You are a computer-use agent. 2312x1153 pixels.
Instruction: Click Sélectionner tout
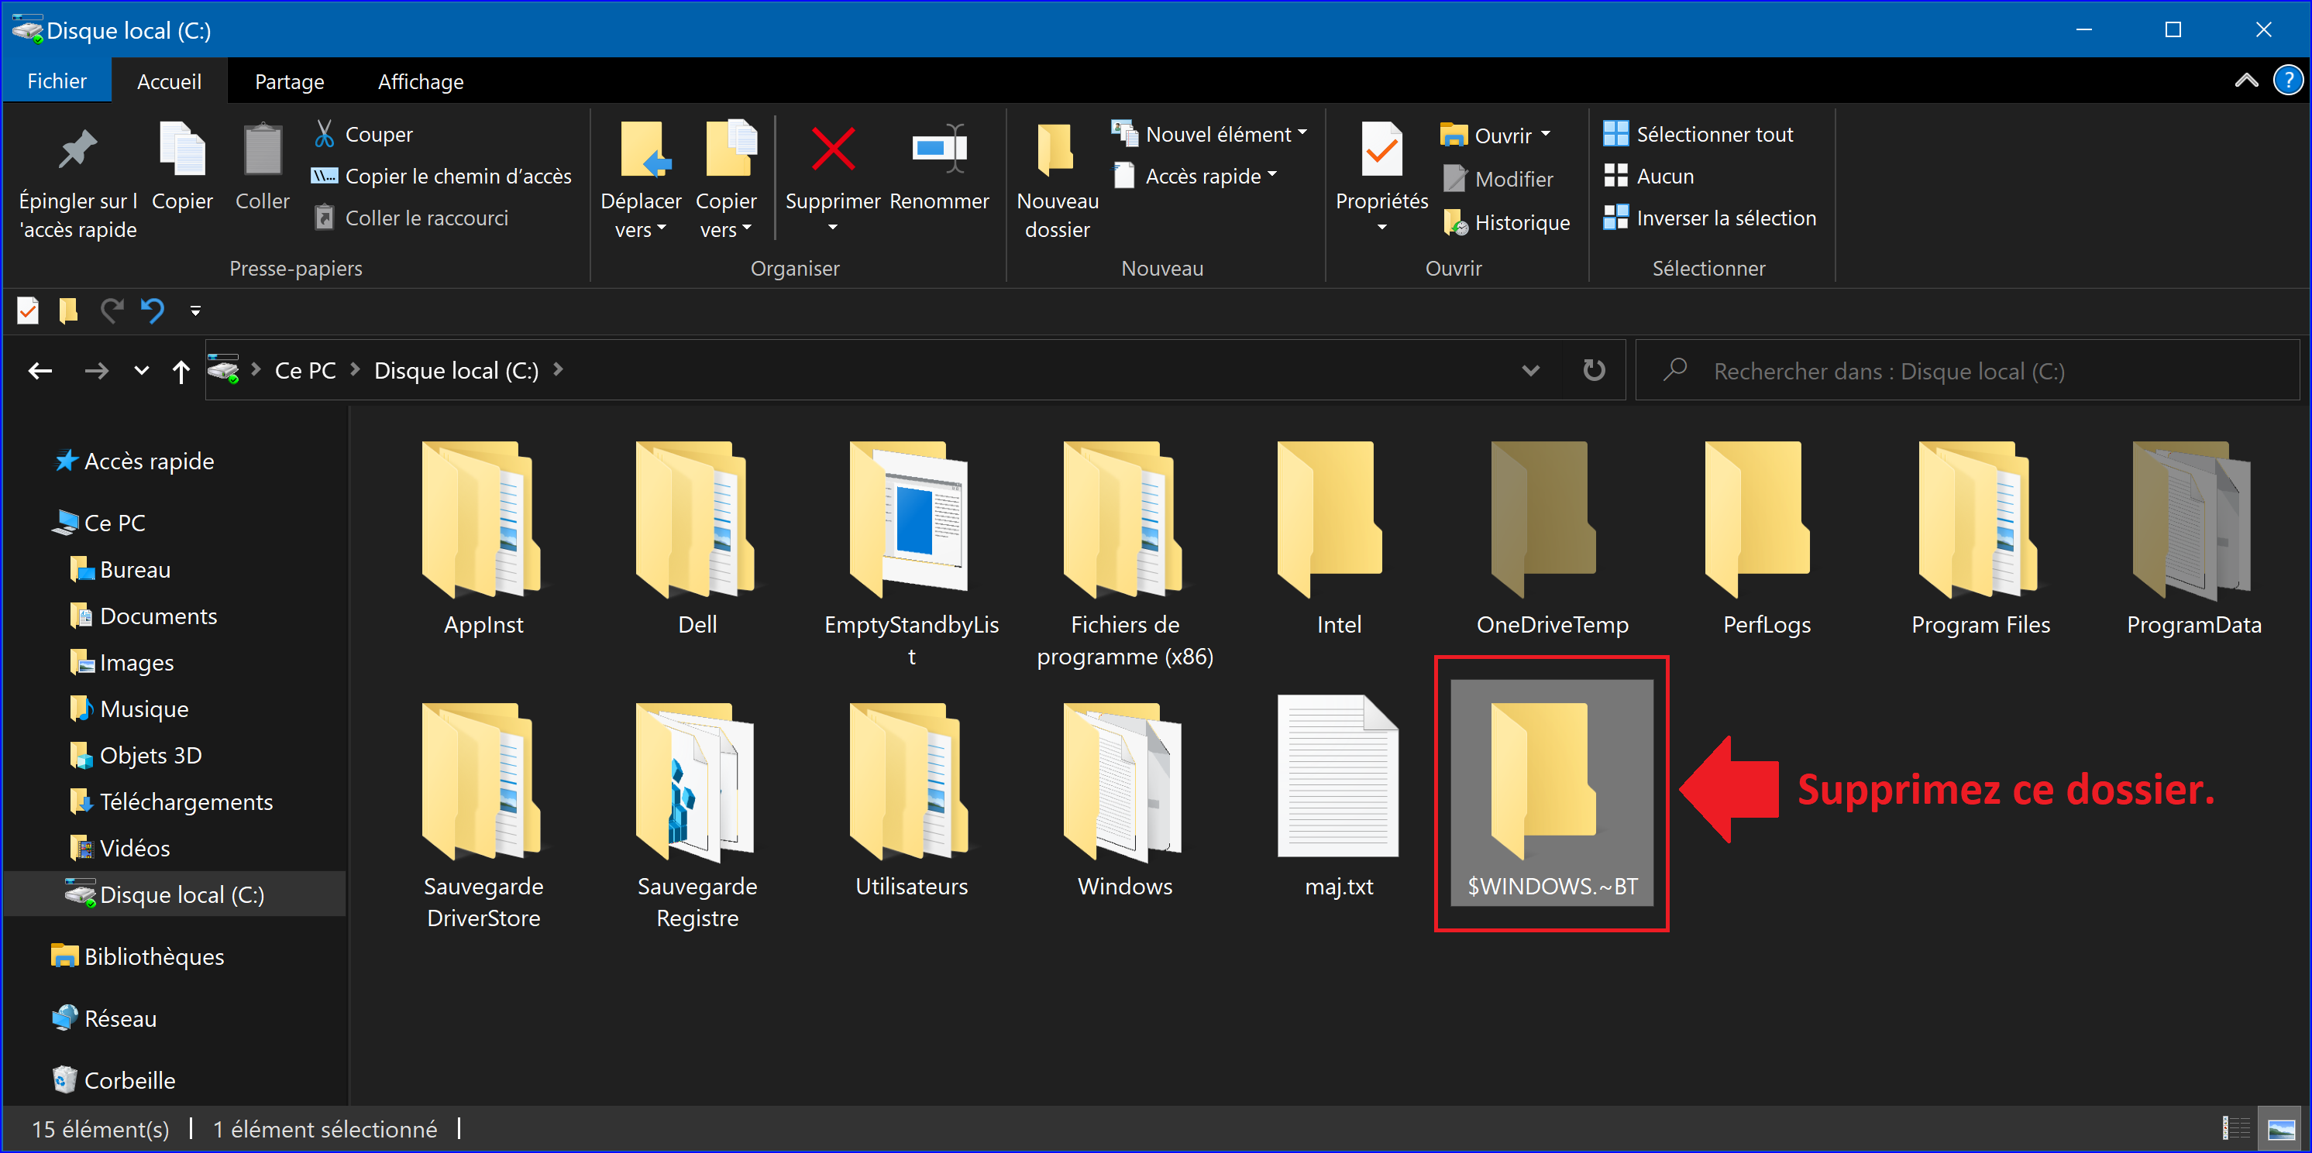1698,134
